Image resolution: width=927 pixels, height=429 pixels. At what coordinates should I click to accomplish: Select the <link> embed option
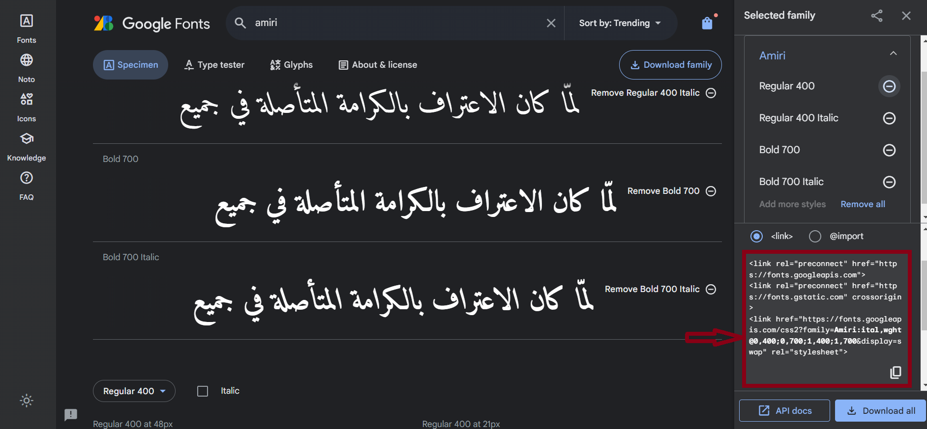tap(756, 236)
